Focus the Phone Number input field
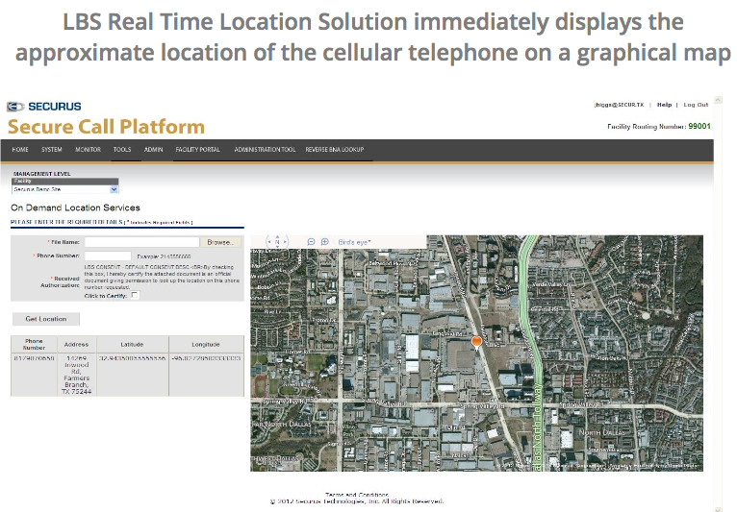This screenshot has width=737, height=512. click(x=108, y=256)
